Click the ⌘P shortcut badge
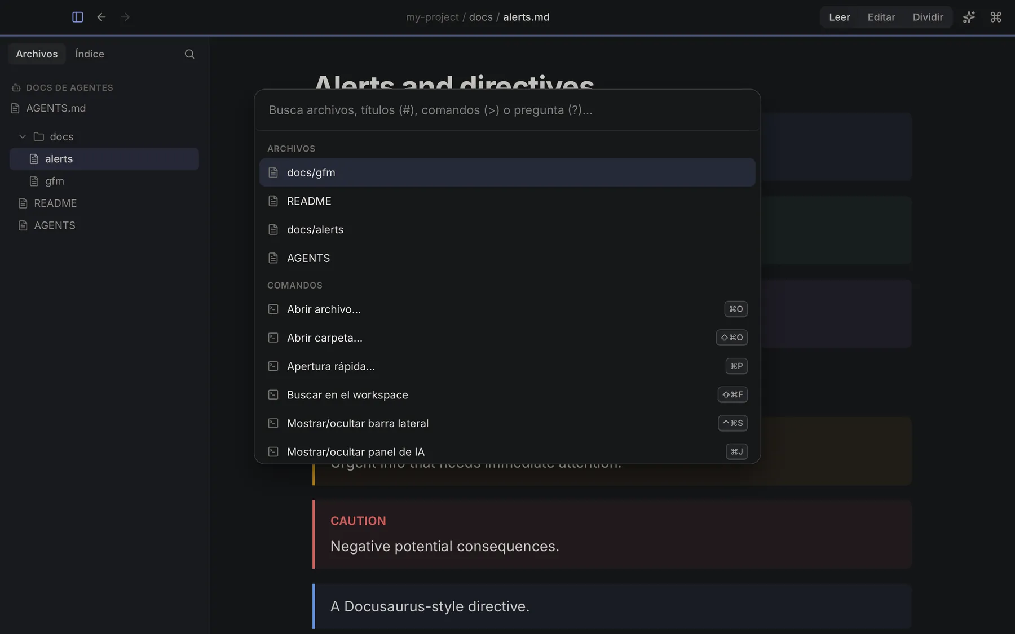Image resolution: width=1015 pixels, height=634 pixels. click(736, 366)
